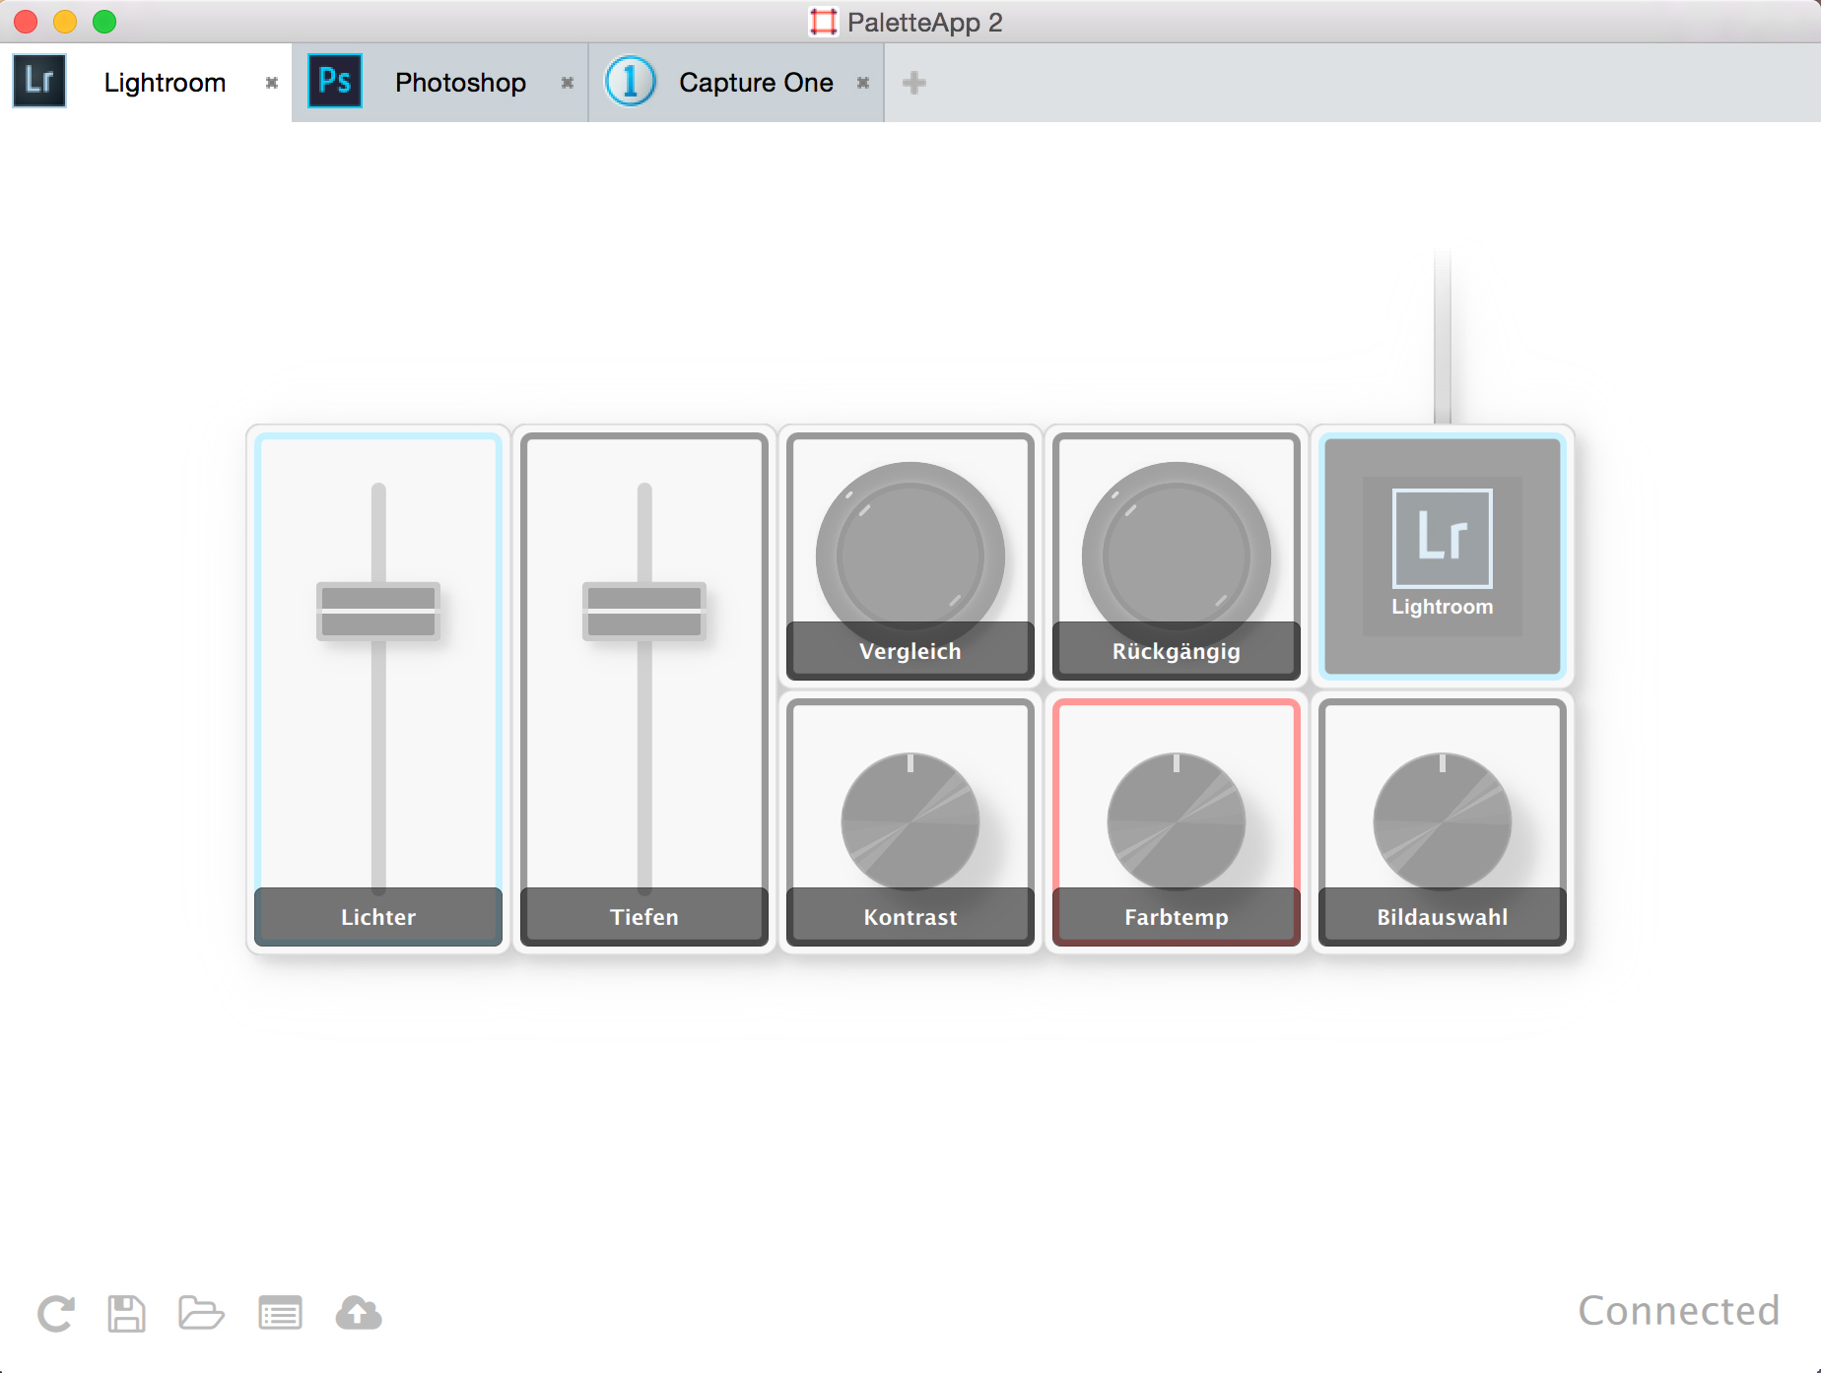Viewport: 1821px width, 1373px height.
Task: Click the save floppy disk icon
Action: (x=126, y=1313)
